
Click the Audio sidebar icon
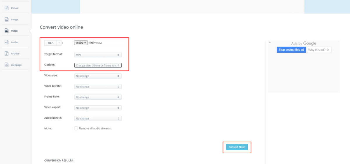6,42
